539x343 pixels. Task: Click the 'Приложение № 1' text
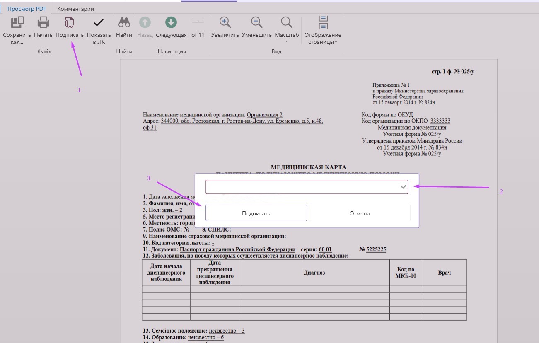point(391,85)
